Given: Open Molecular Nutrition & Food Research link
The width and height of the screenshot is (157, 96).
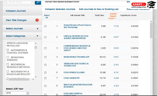Looking at the screenshot, I should tap(78, 86).
